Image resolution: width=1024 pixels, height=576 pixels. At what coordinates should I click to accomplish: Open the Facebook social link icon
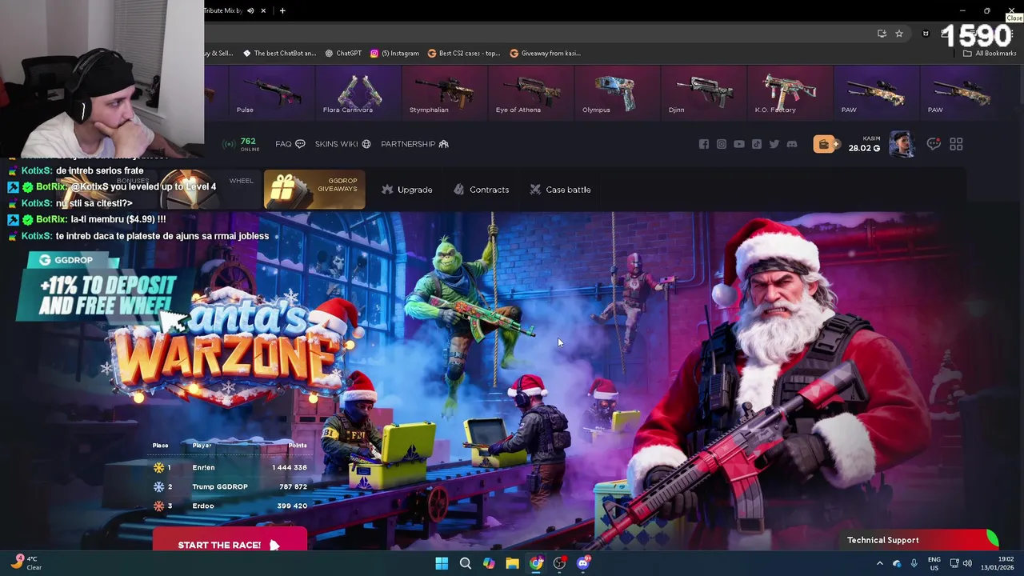coord(704,144)
